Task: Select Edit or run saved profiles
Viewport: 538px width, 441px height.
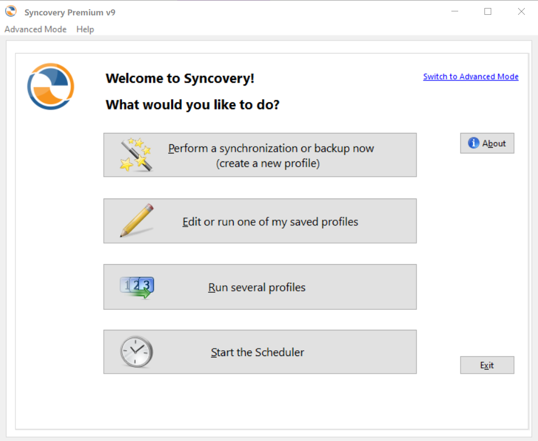Action: pyautogui.click(x=260, y=221)
